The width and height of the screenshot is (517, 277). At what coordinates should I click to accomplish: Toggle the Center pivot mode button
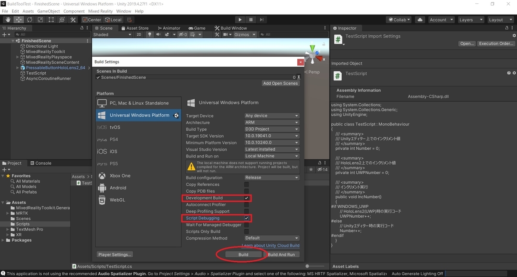(x=92, y=20)
